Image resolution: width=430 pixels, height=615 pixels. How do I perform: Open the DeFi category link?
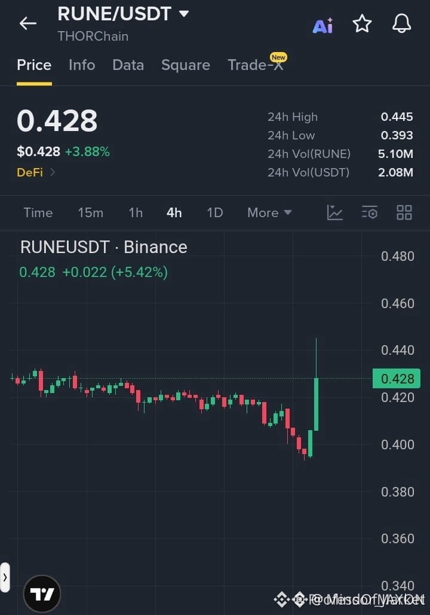(x=36, y=172)
